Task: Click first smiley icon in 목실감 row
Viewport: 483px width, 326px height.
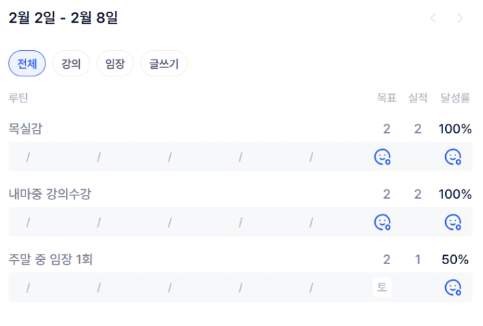Action: coord(382,157)
